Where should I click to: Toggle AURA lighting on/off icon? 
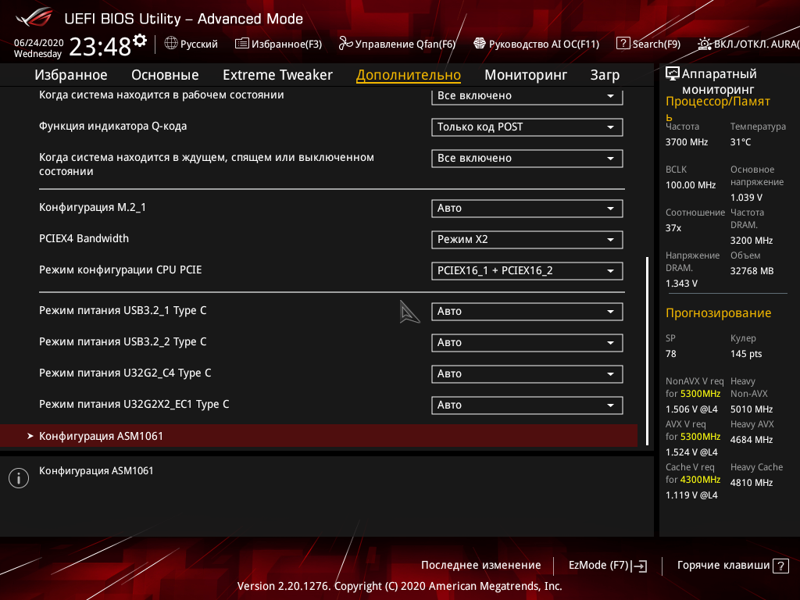point(704,44)
